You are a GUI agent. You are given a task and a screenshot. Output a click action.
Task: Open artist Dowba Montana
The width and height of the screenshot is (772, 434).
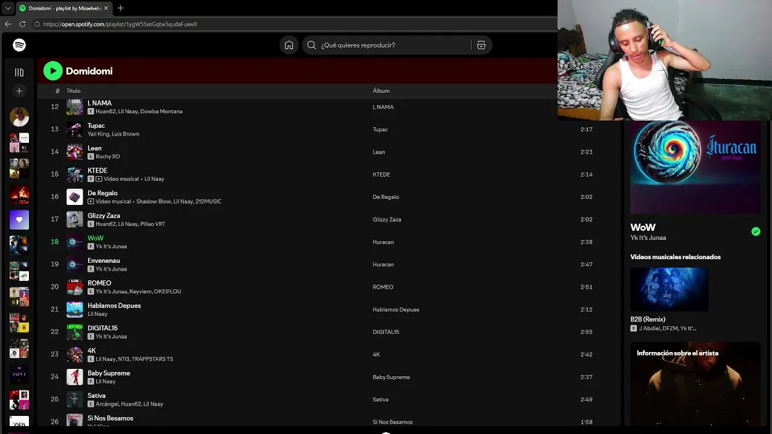(x=162, y=112)
